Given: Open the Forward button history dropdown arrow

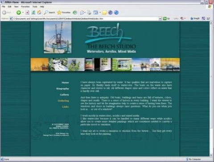Looking at the screenshot, I should (23, 12).
